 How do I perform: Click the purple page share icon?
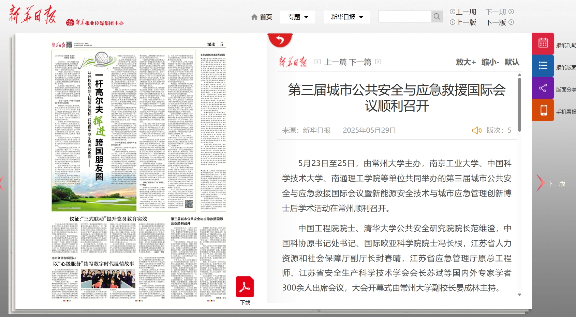(543, 88)
